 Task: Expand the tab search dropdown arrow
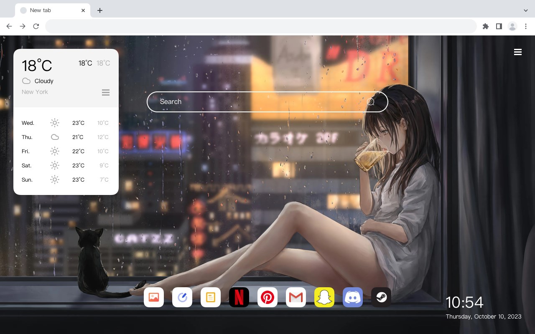(x=526, y=10)
